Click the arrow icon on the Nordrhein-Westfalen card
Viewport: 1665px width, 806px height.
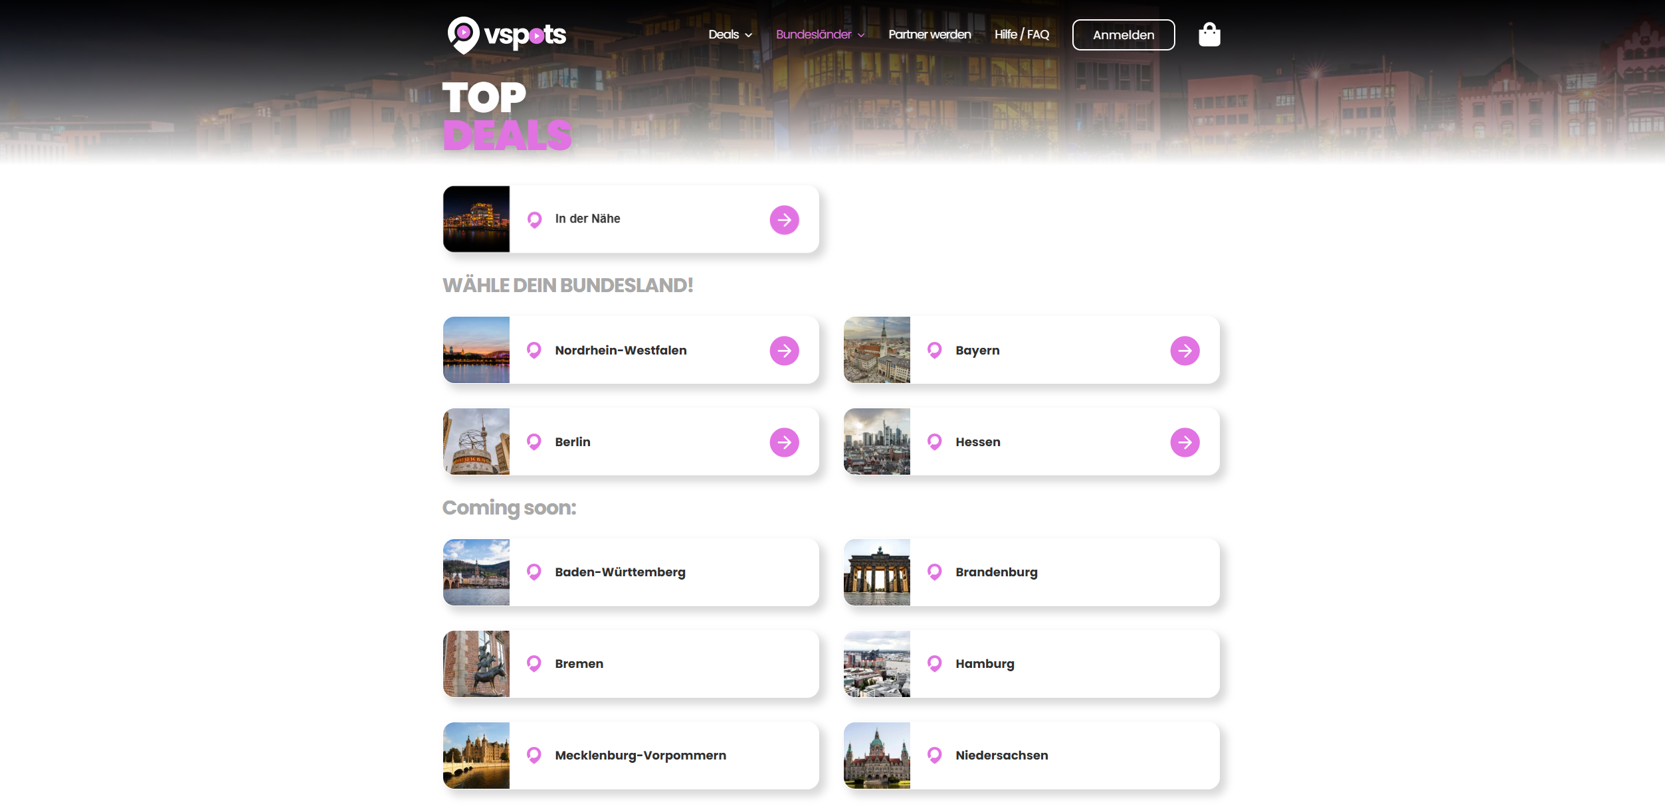coord(785,350)
